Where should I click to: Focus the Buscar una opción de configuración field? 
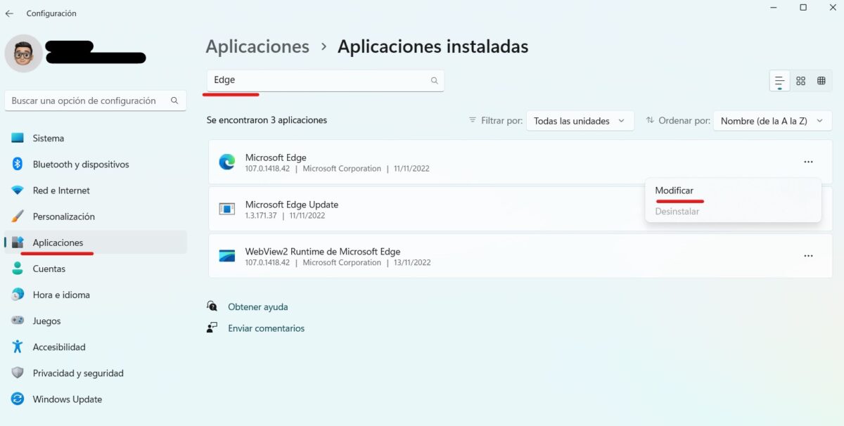point(88,101)
